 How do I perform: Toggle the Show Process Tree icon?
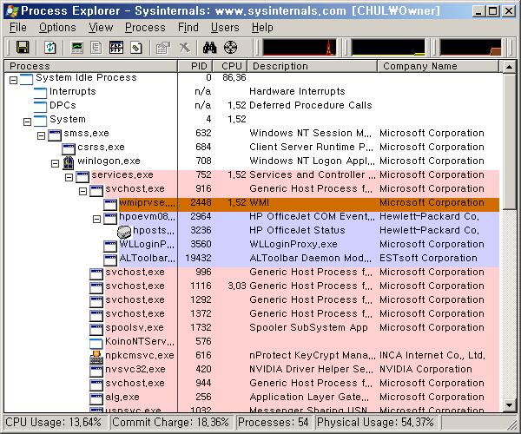(96, 48)
